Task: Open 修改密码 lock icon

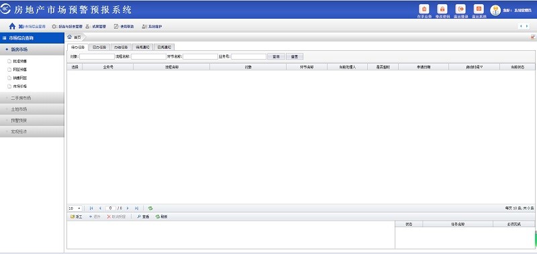Action: point(442,9)
